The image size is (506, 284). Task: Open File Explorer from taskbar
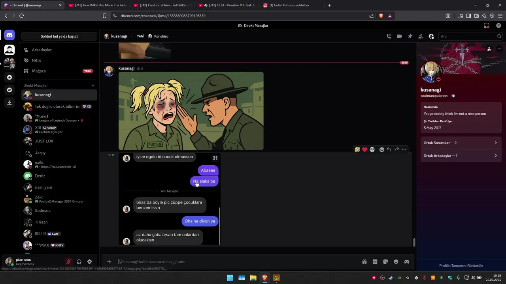coord(253,278)
